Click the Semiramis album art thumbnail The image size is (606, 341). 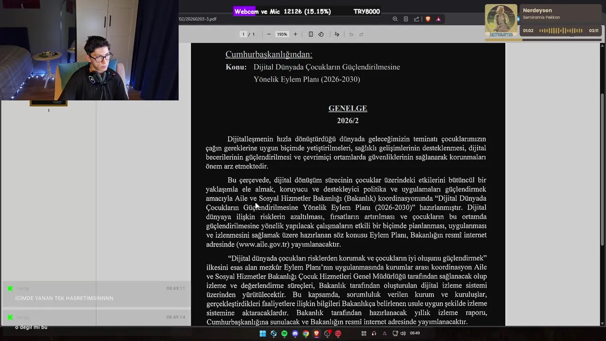[501, 21]
